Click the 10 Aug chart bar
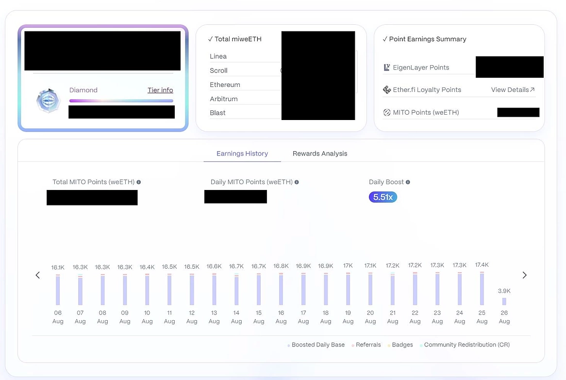 pos(147,289)
